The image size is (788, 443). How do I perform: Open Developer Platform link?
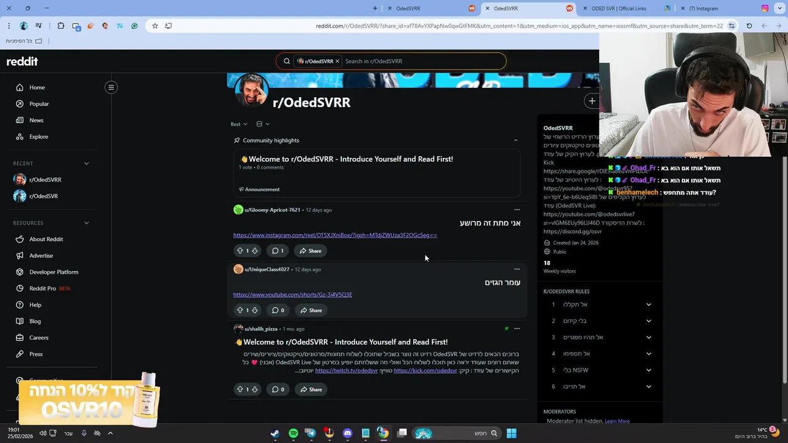54,272
